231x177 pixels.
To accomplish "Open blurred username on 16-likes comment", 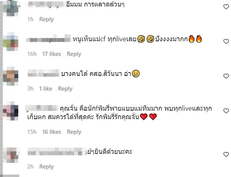I will (x=42, y=108).
